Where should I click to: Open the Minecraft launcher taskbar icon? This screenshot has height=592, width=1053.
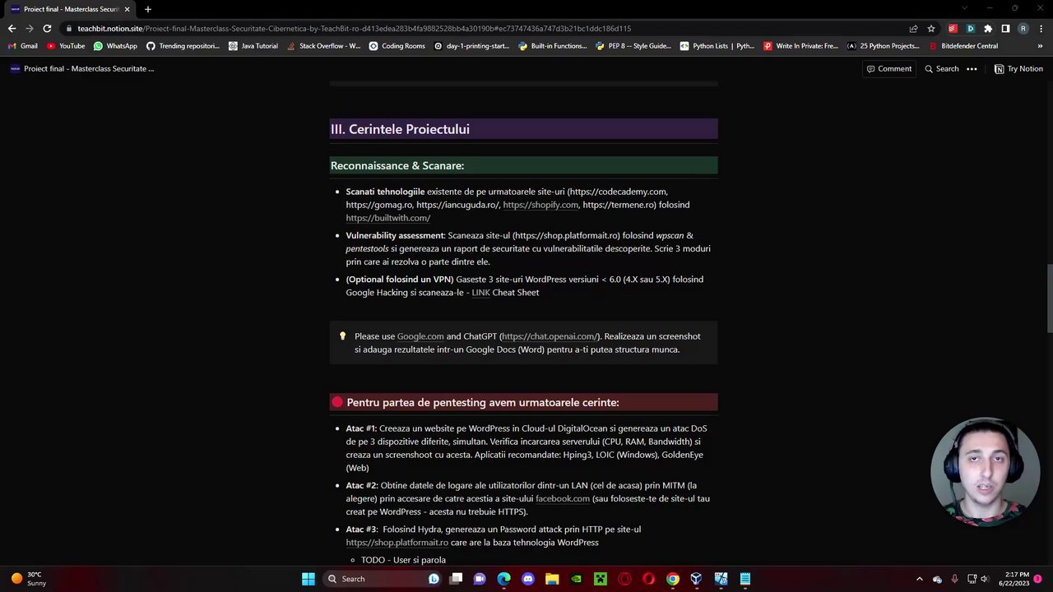[x=601, y=579]
